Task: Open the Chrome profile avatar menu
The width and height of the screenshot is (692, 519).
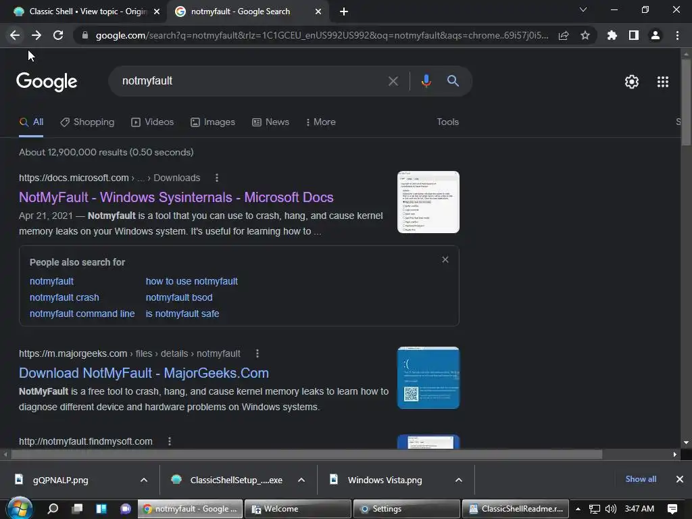Action: pyautogui.click(x=656, y=35)
